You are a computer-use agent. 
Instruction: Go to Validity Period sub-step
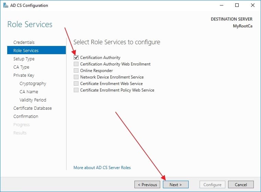click(33, 100)
